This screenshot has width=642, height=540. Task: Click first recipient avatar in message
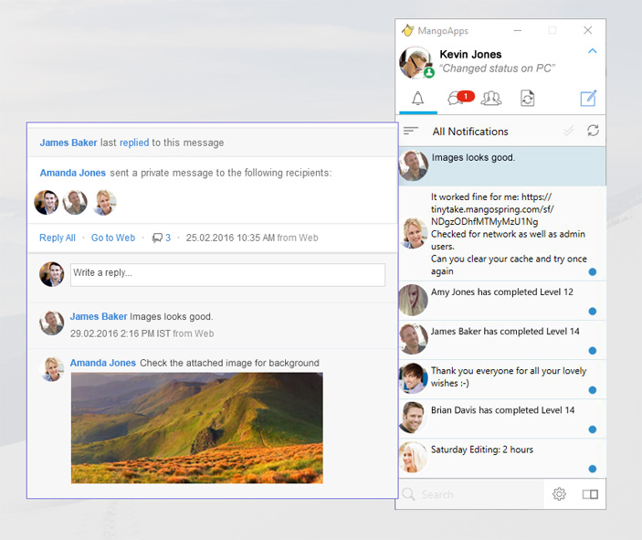click(47, 203)
